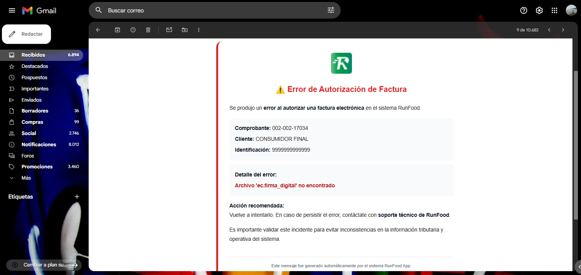Click the search magnifier icon
Image resolution: width=581 pixels, height=275 pixels.
(99, 10)
